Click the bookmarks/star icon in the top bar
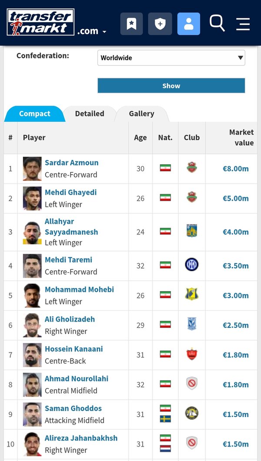Viewport: 261px width, 461px height. pos(131,23)
